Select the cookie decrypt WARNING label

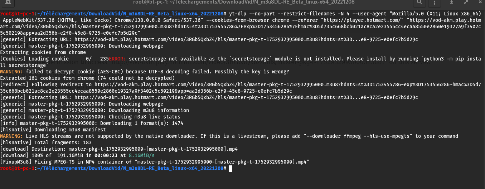point(11,72)
